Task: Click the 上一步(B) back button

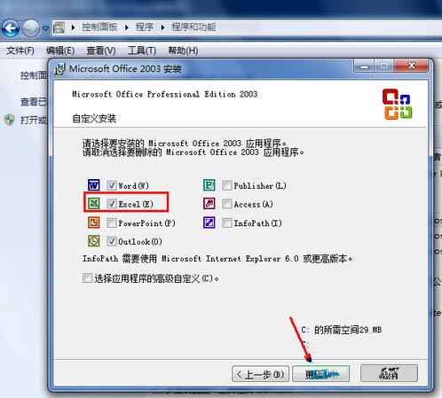Action: [260, 374]
